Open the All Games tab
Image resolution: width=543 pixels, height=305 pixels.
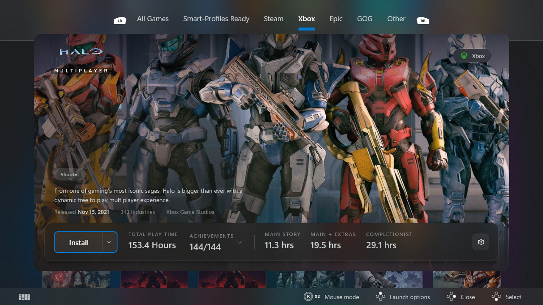(x=153, y=19)
